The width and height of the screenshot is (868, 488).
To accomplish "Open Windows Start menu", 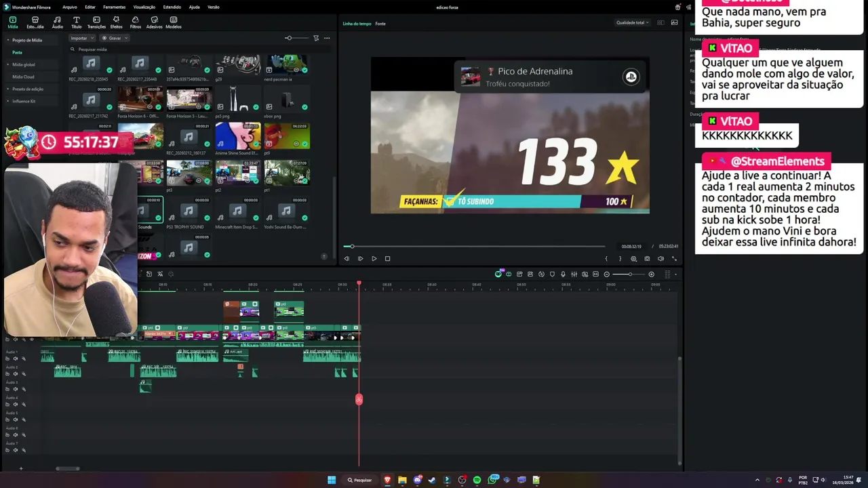I will pyautogui.click(x=332, y=480).
